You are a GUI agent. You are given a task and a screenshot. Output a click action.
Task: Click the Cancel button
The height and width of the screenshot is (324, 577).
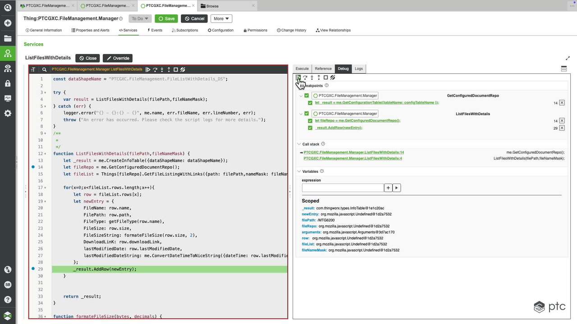tap(194, 18)
